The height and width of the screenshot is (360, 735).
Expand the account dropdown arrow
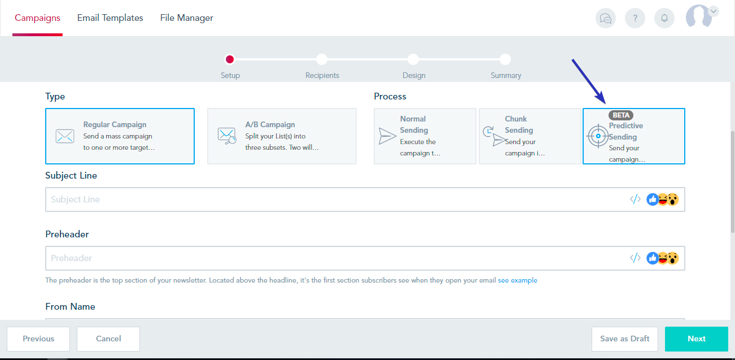(714, 11)
